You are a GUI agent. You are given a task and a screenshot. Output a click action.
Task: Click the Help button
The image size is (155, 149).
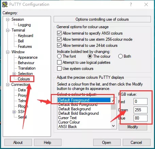48,143
